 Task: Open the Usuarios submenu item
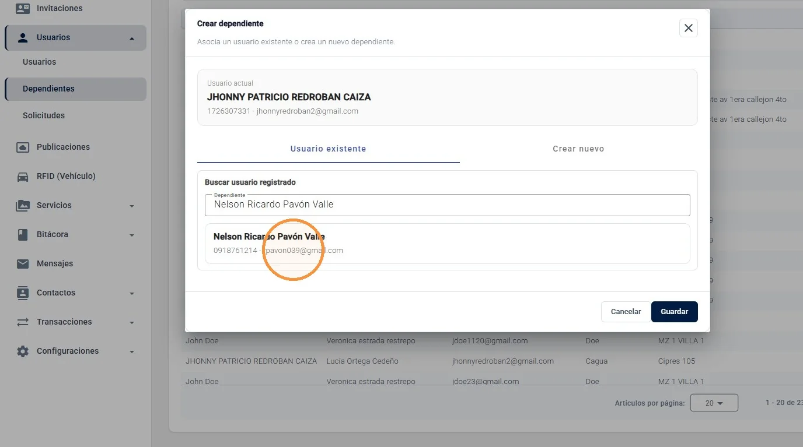40,62
